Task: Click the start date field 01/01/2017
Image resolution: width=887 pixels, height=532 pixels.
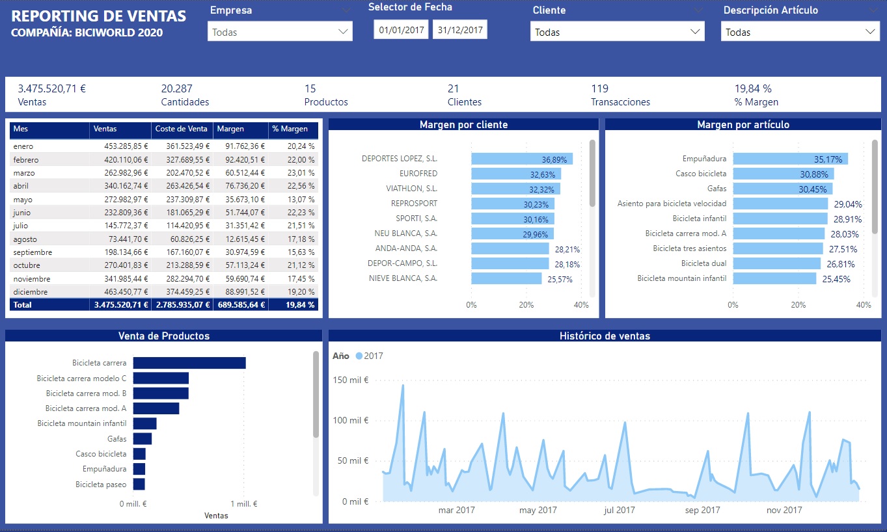Action: tap(401, 29)
